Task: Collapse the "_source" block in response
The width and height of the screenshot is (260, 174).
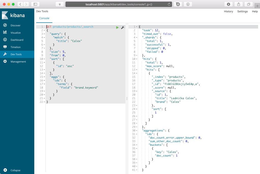Action: (137, 91)
